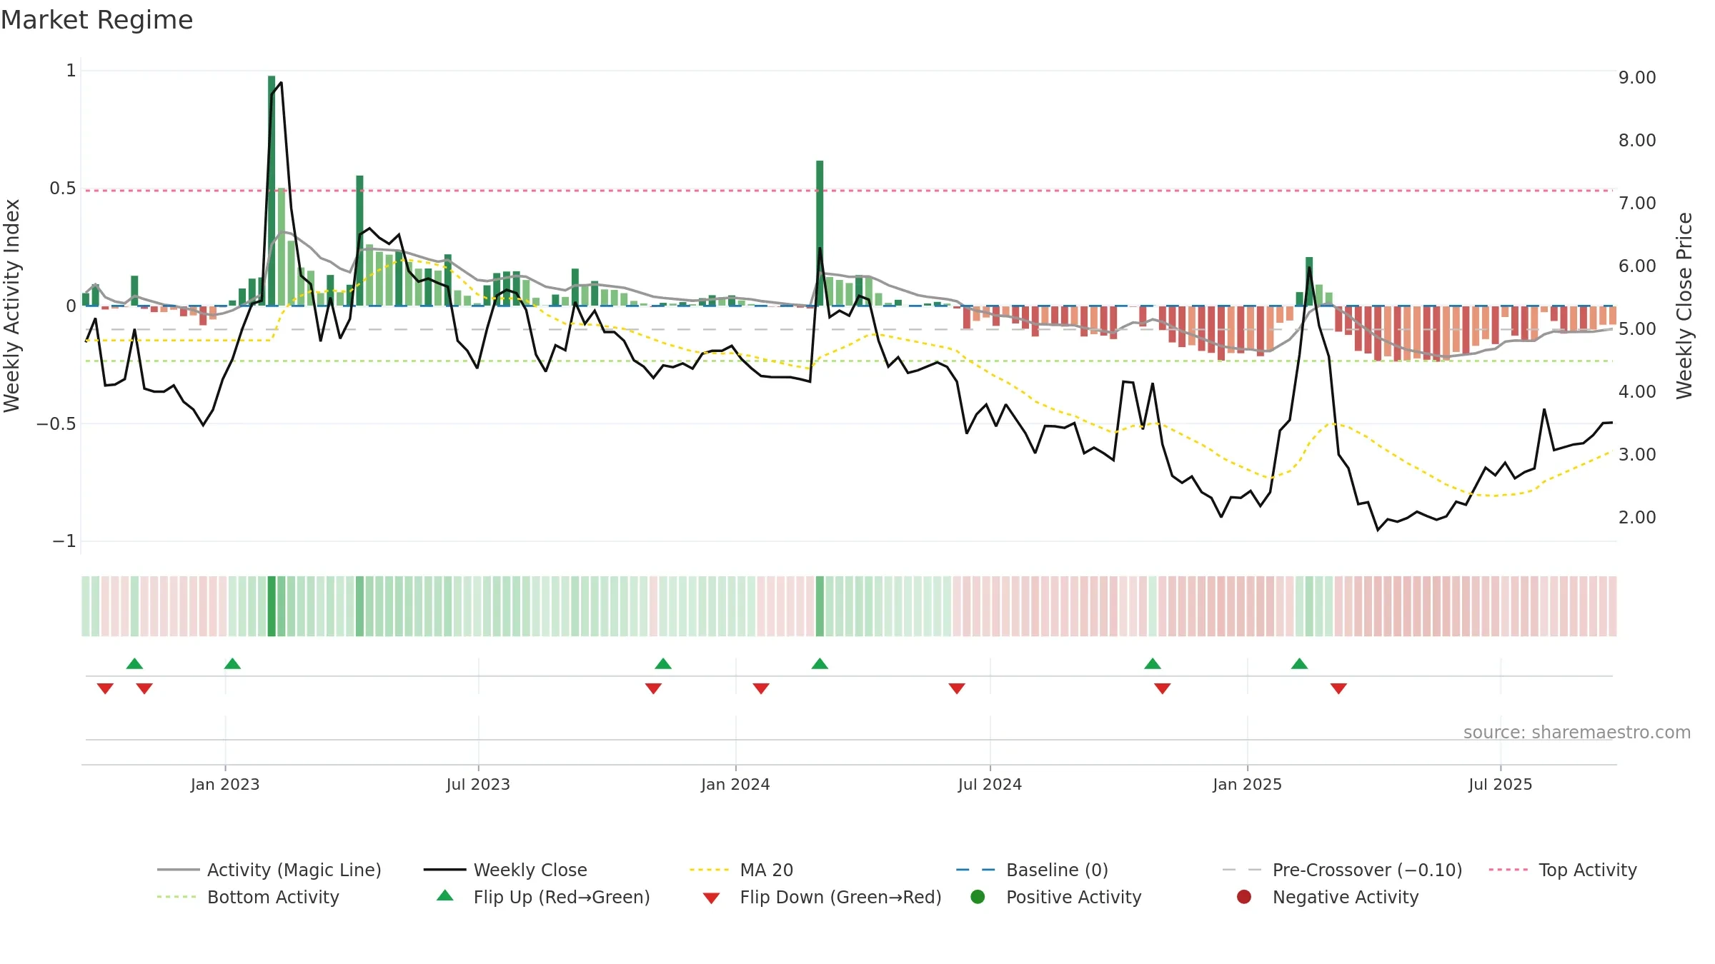Viewport: 1715px width, 964px height.
Task: Click the Weekly Activity Index axis title
Action: [12, 306]
